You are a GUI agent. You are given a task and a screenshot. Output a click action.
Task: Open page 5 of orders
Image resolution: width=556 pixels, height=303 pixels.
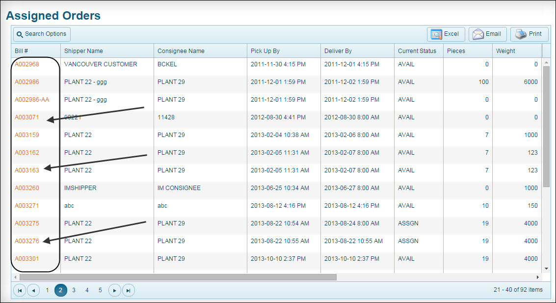(100, 290)
